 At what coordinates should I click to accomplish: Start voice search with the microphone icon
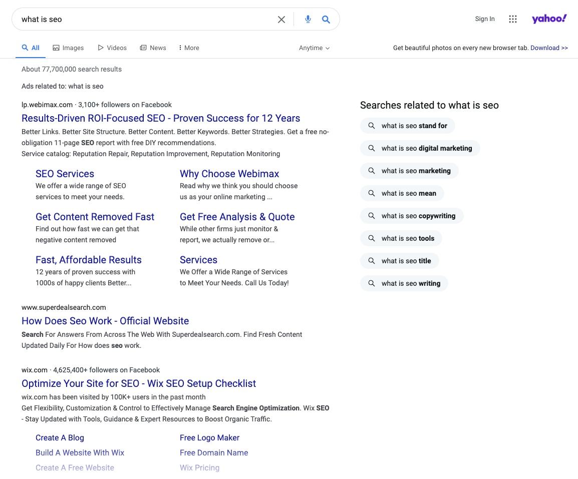308,19
